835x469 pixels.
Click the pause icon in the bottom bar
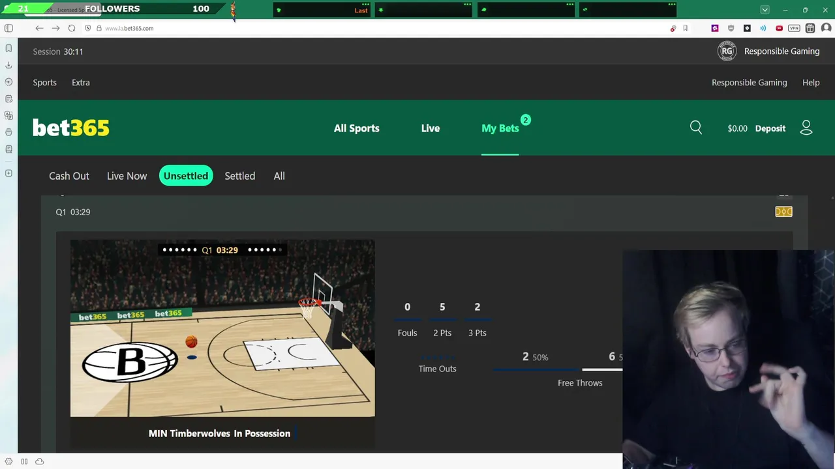(x=24, y=461)
